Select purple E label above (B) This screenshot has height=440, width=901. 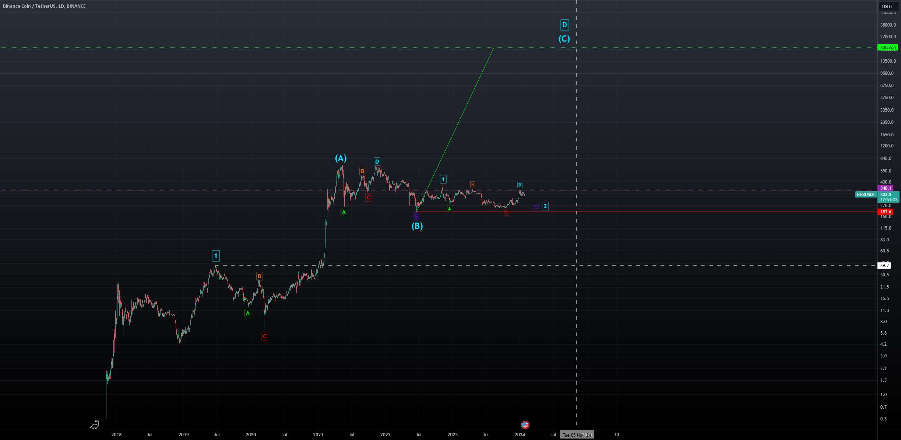tap(416, 216)
